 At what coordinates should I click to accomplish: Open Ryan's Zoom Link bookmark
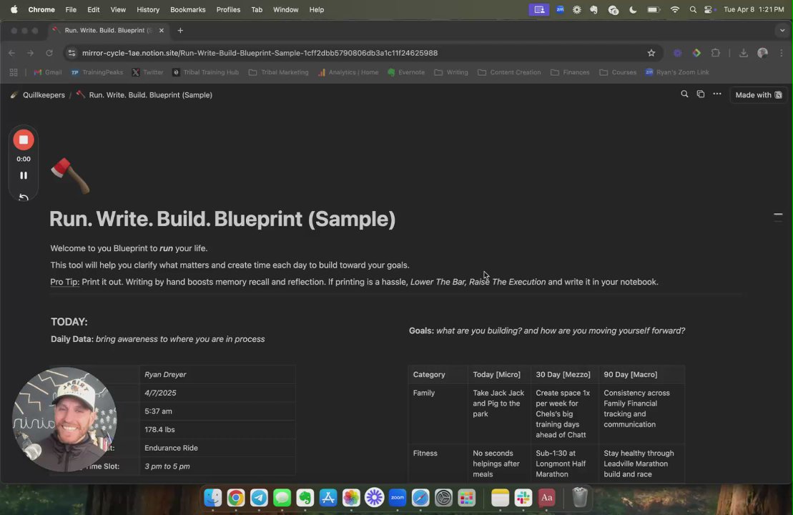pos(677,72)
